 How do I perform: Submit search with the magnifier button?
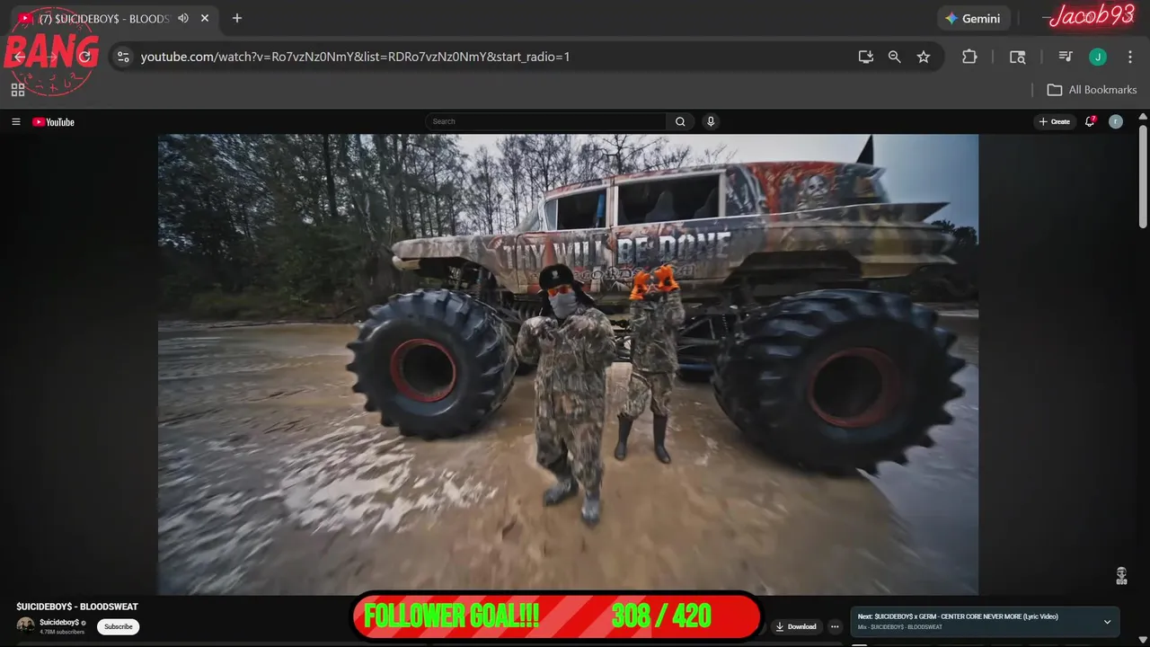coord(680,121)
